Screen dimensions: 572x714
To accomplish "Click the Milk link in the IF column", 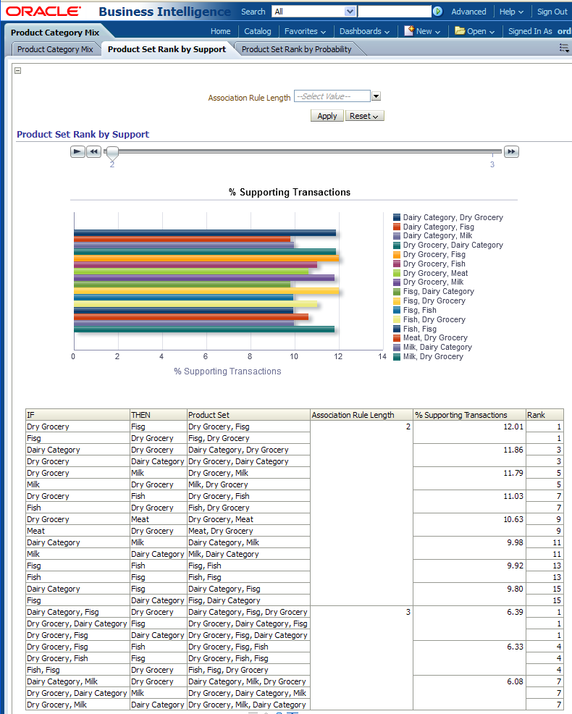I will pos(34,484).
